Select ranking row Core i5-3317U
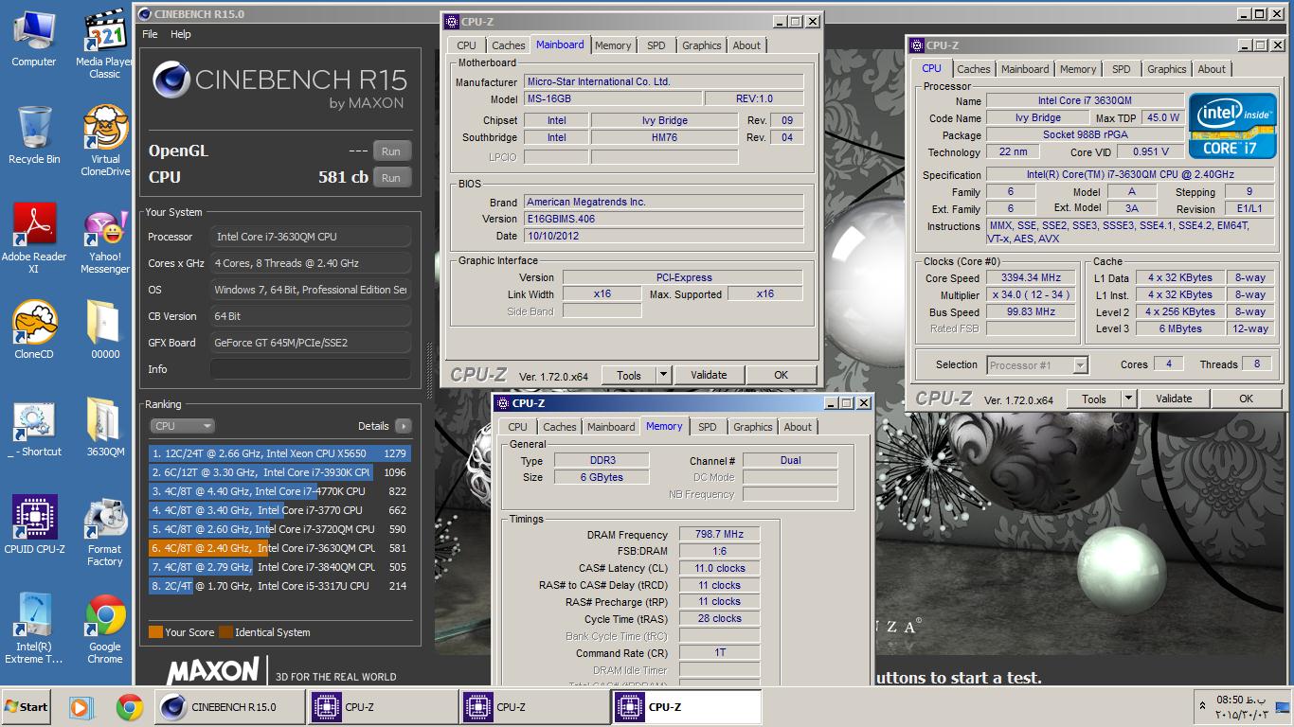The height and width of the screenshot is (727, 1294). click(x=279, y=586)
